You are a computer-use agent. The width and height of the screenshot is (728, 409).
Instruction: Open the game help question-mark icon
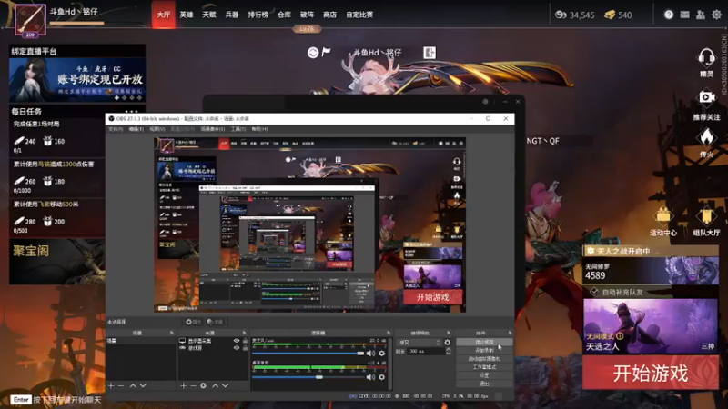coord(669,15)
